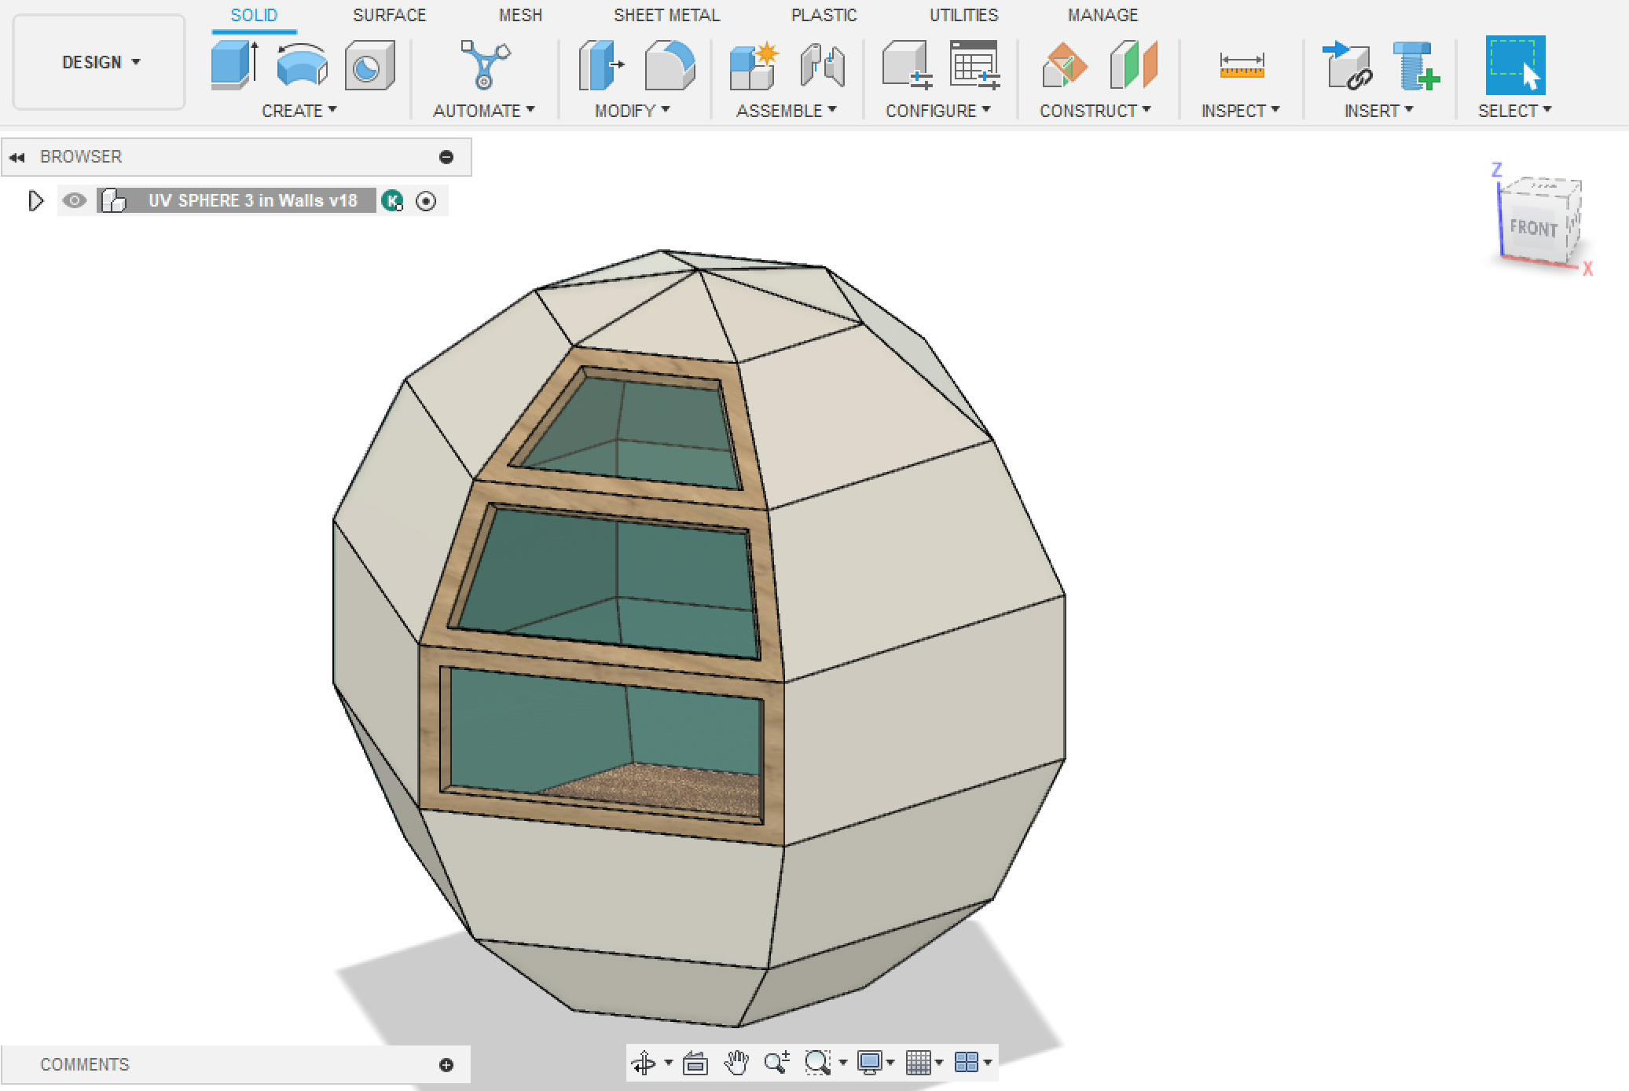Open the ASSEMBLE dropdown menu

coord(787,111)
